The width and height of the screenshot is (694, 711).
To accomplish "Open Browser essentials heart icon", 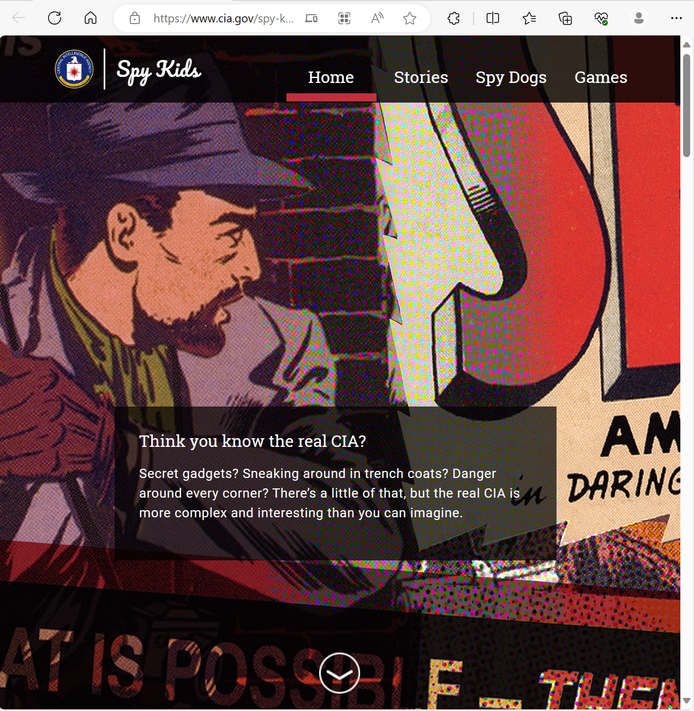I will click(601, 19).
